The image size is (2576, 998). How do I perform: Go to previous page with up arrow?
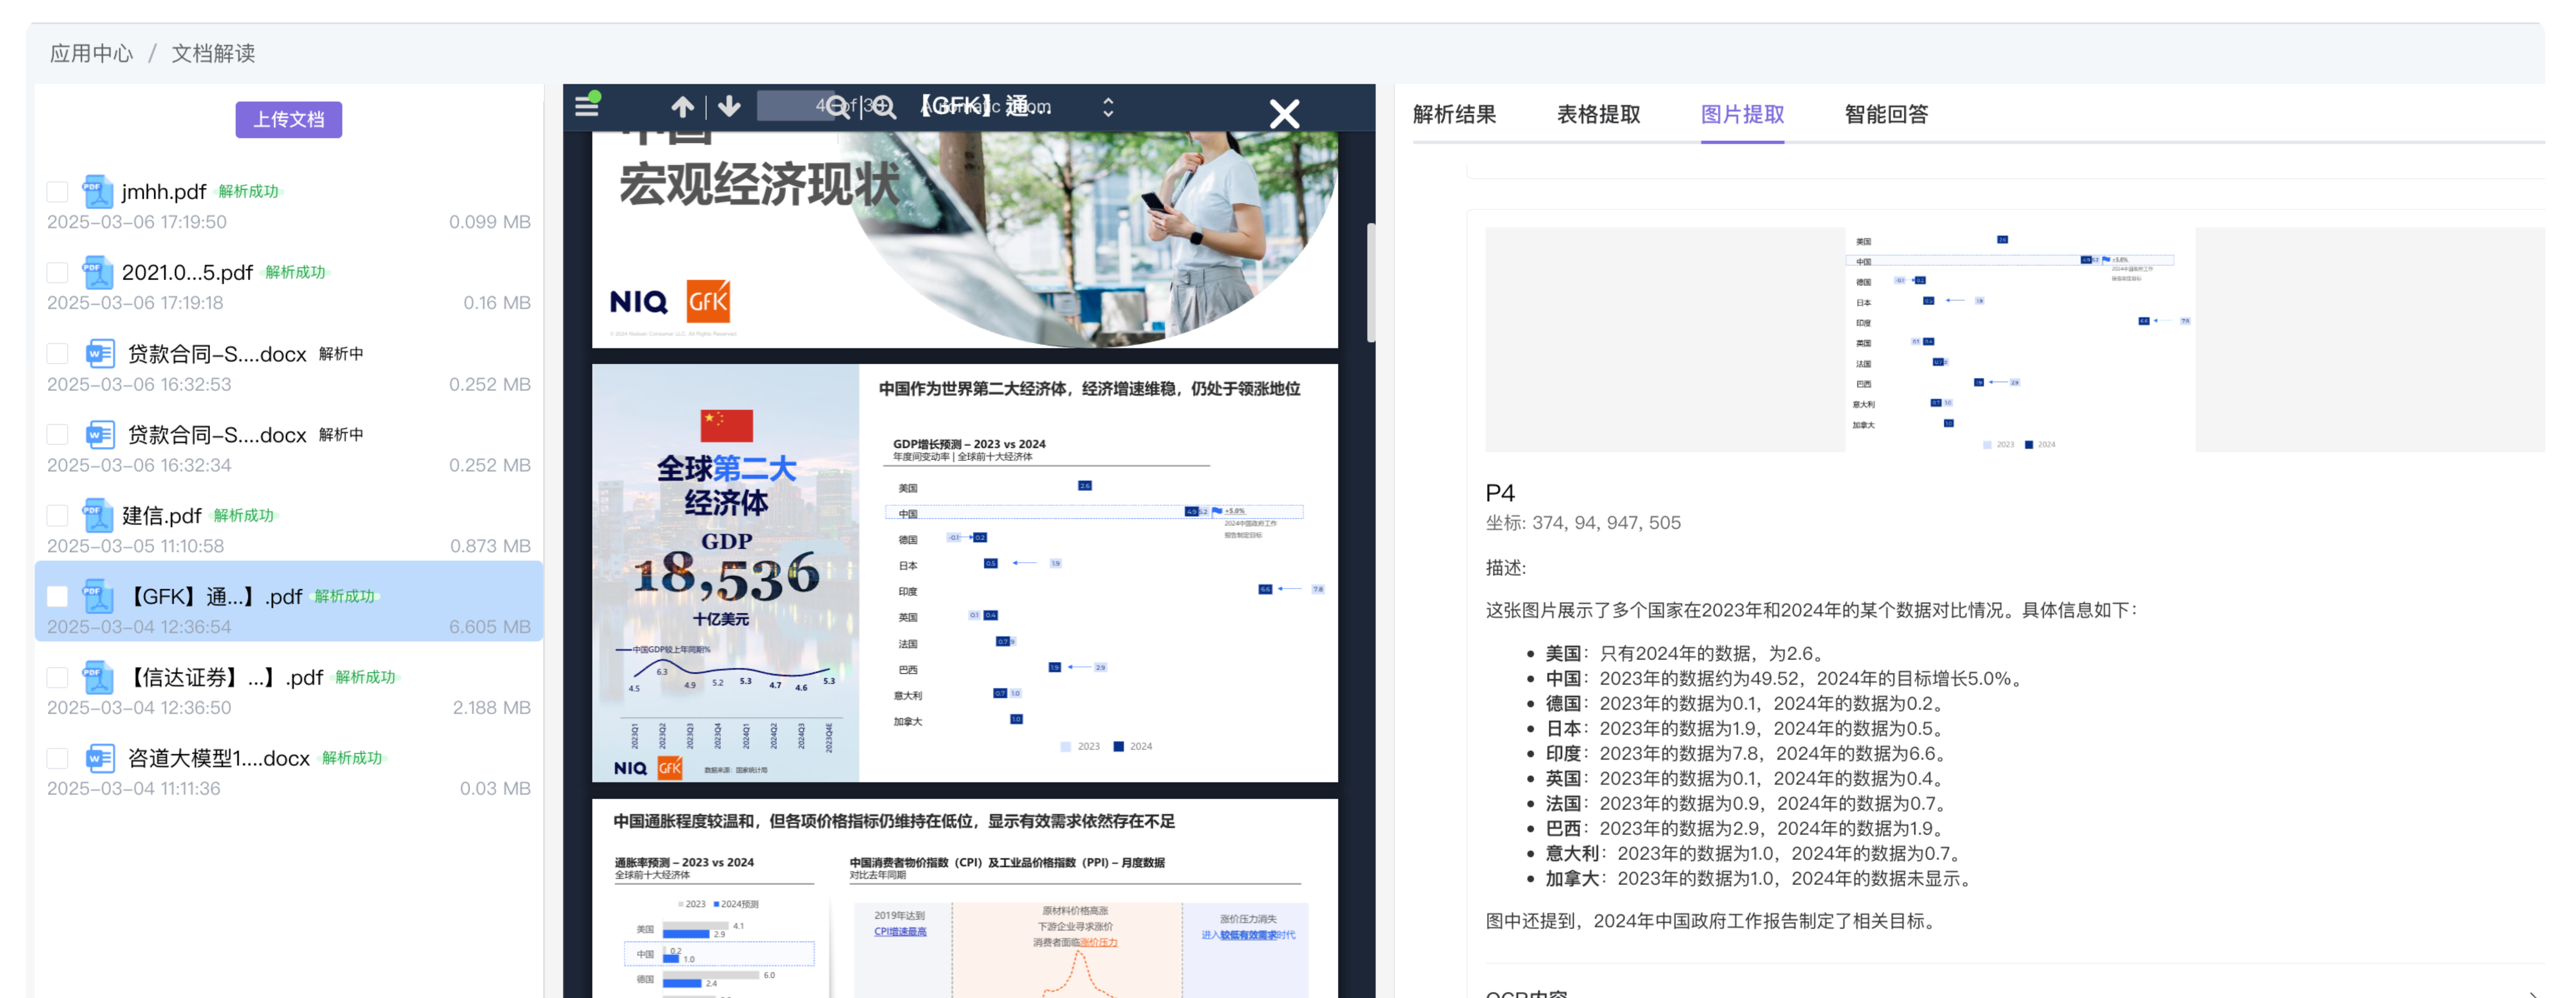click(683, 107)
